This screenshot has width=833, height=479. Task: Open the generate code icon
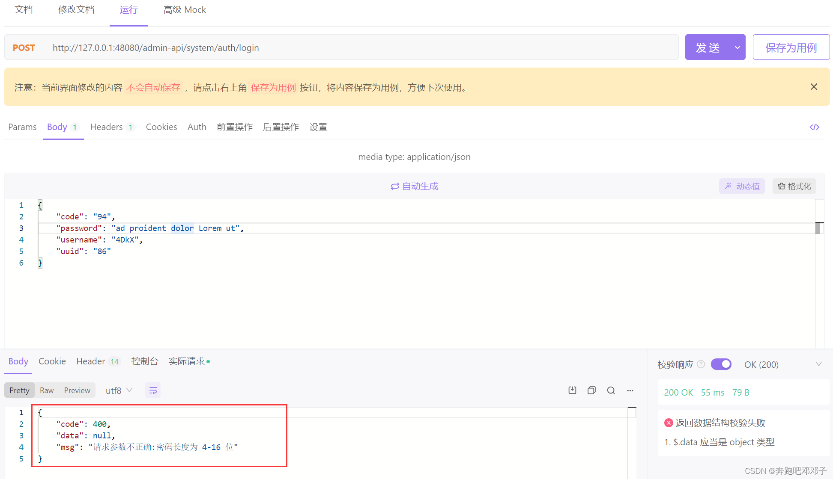coord(814,127)
